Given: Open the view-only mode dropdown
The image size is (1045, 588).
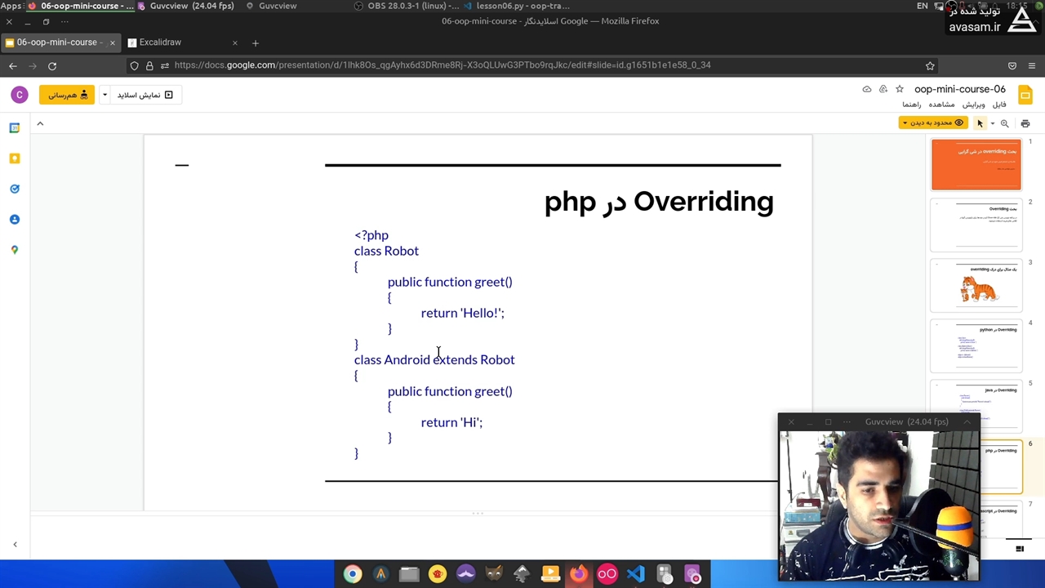Looking at the screenshot, I should (x=932, y=123).
